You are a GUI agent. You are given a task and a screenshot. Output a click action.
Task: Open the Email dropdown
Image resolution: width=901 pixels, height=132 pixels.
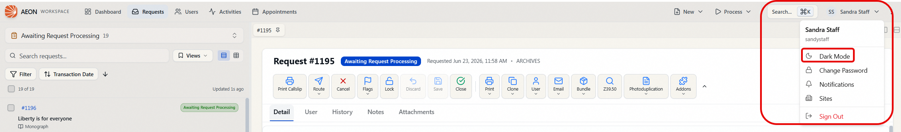[x=558, y=86]
